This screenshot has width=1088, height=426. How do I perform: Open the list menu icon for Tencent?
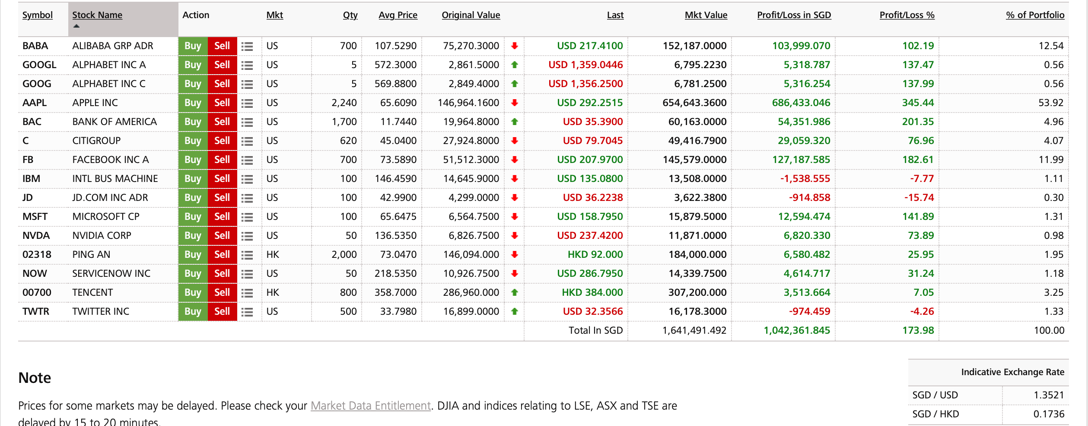pyautogui.click(x=247, y=293)
